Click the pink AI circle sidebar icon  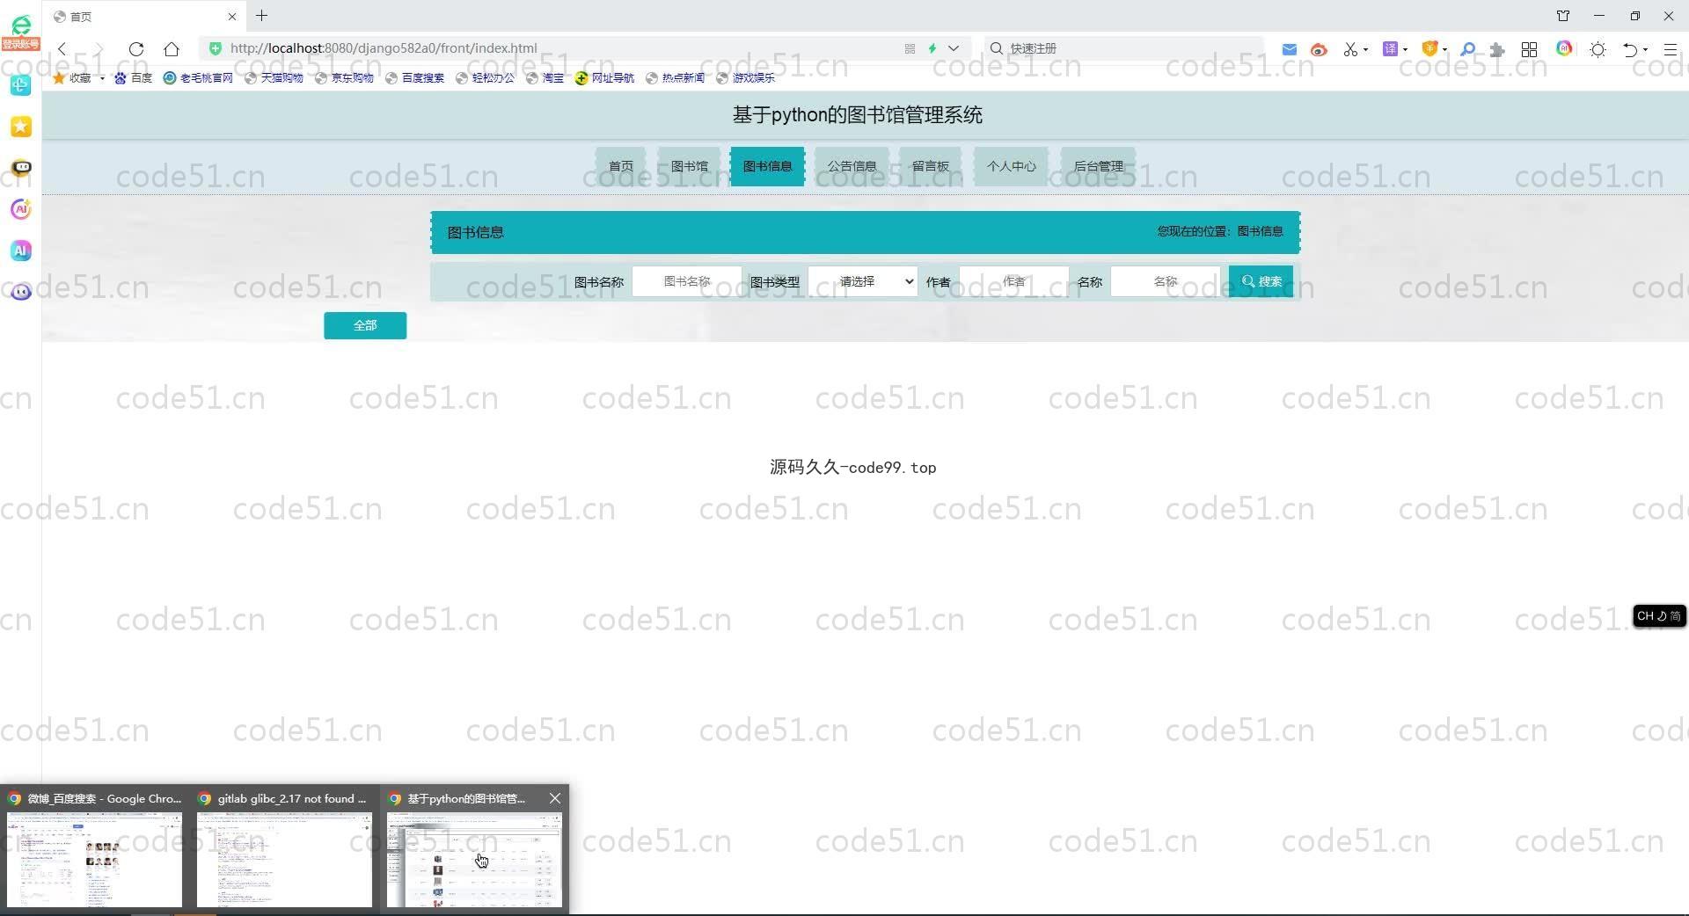click(21, 209)
